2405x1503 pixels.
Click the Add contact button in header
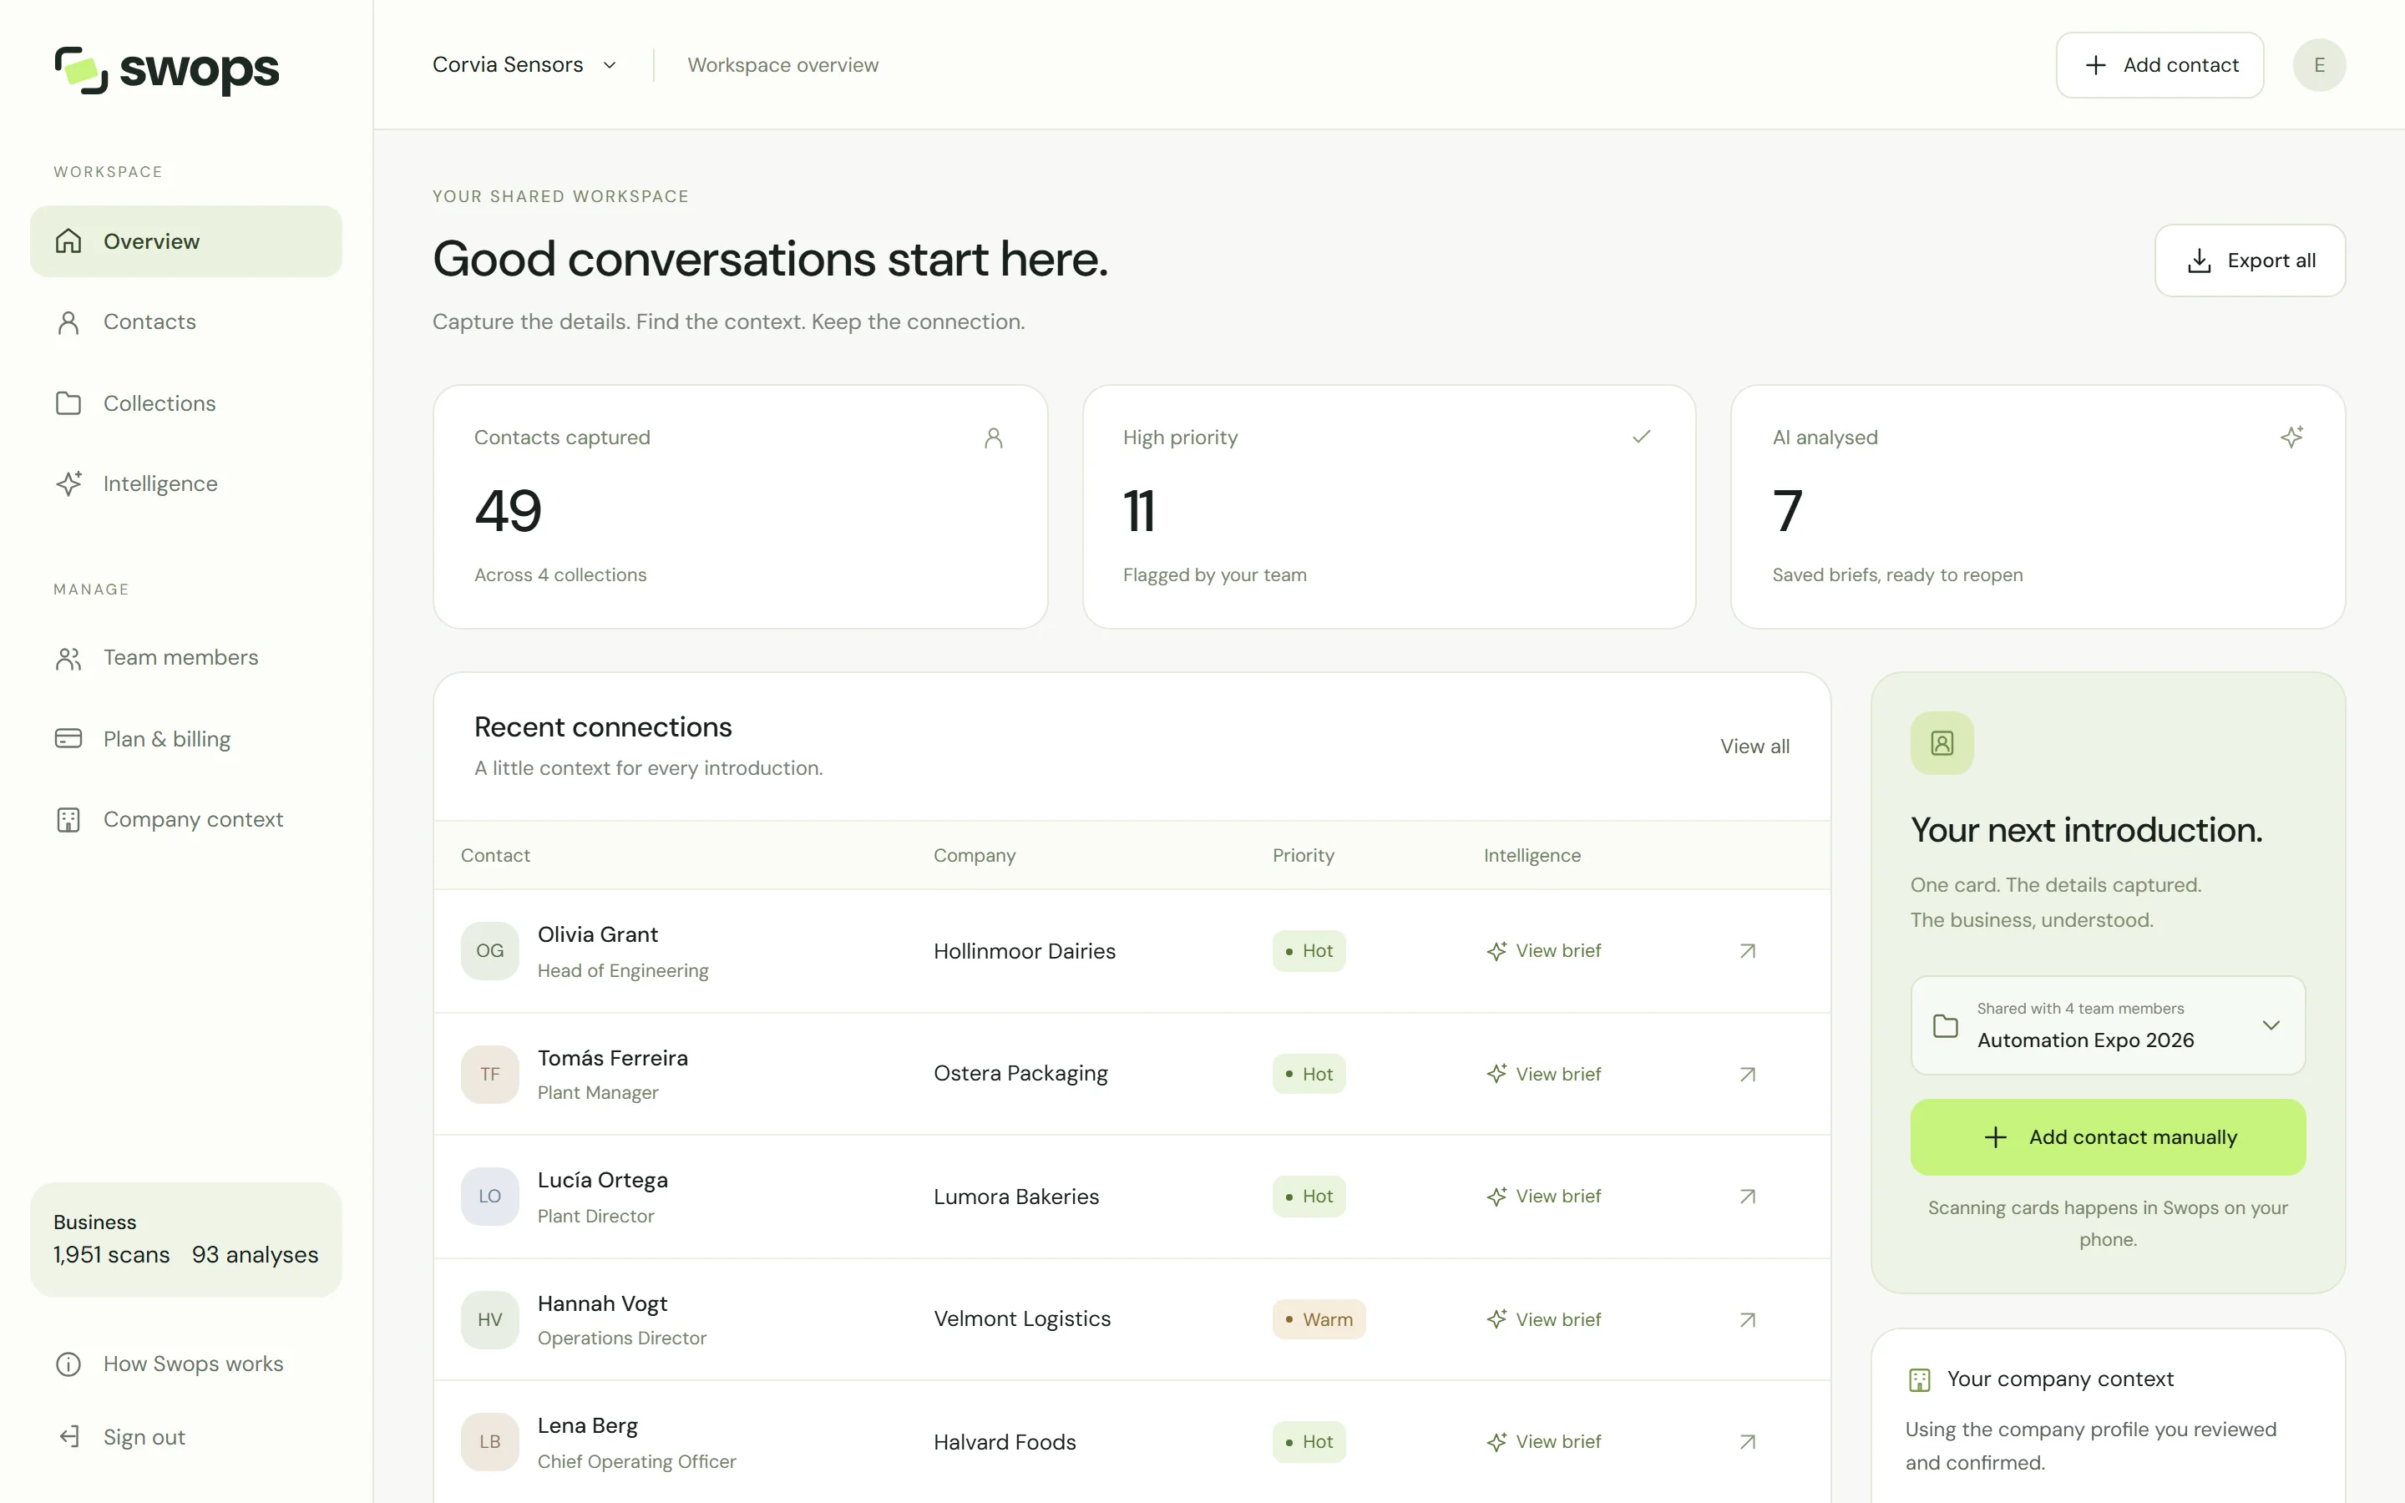[x=2159, y=64]
